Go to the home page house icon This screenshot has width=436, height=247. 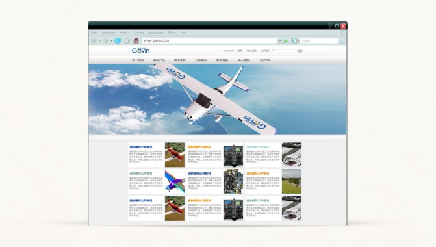136,40
